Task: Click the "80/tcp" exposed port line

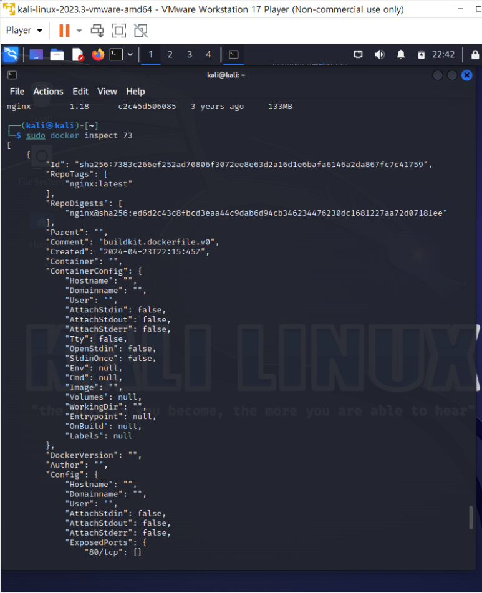Action: tap(113, 552)
